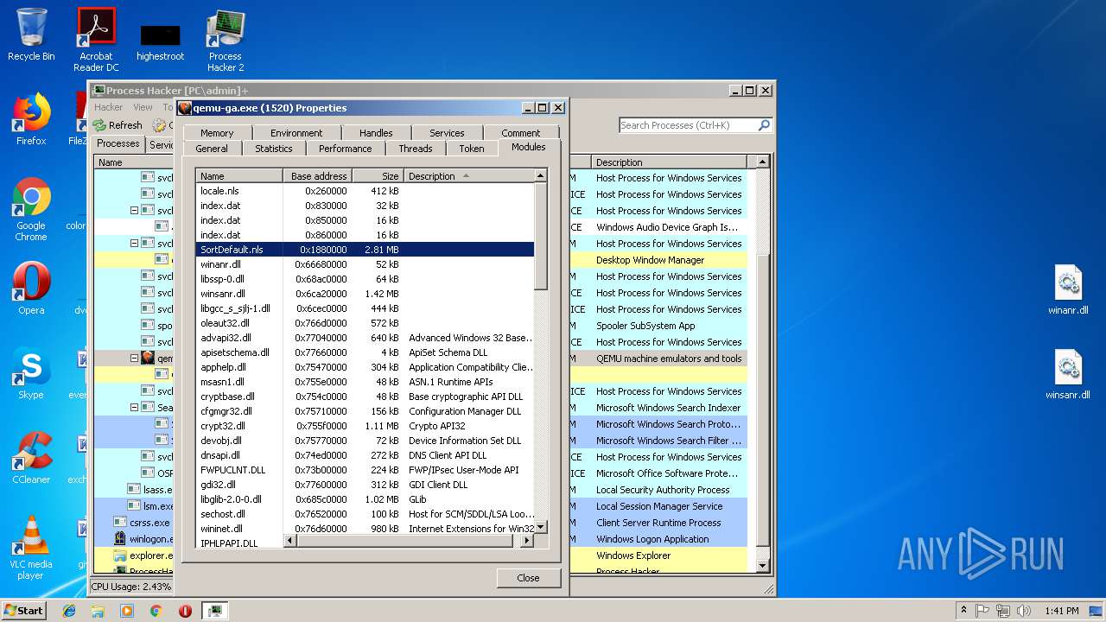Open Windows Media Player from taskbar
Viewport: 1106px width, 622px height.
point(127,611)
